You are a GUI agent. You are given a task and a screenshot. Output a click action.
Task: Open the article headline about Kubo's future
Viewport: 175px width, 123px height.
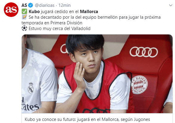click(x=87, y=119)
